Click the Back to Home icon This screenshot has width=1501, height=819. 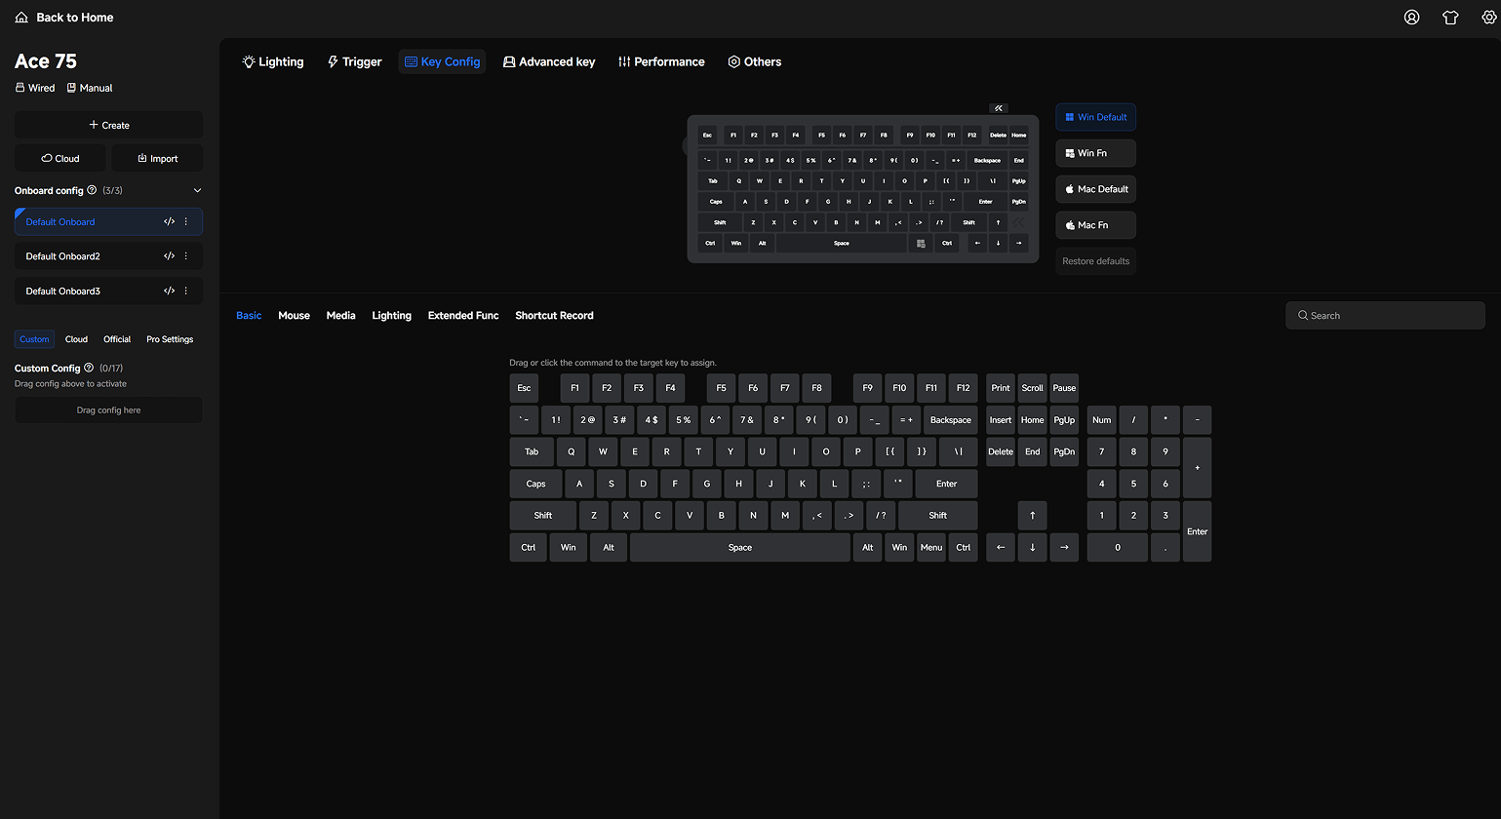click(21, 18)
